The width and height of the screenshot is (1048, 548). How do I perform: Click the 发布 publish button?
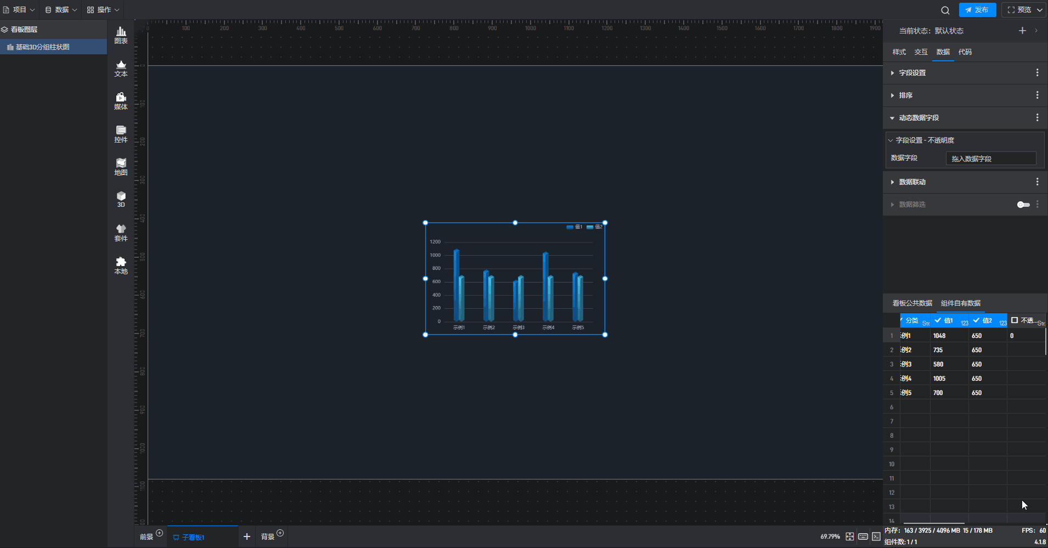[x=977, y=10]
